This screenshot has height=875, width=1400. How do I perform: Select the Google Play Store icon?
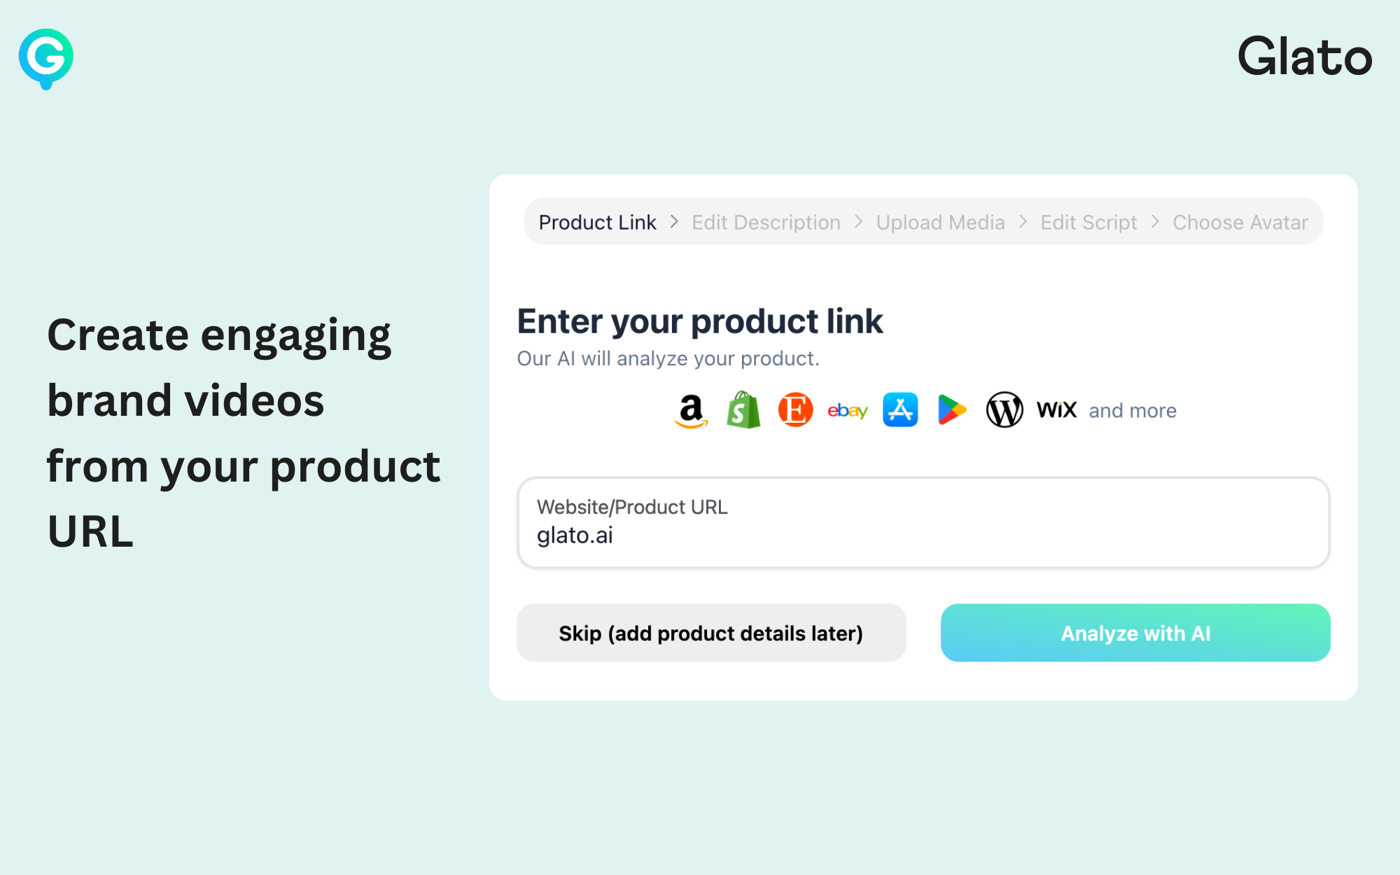[953, 410]
